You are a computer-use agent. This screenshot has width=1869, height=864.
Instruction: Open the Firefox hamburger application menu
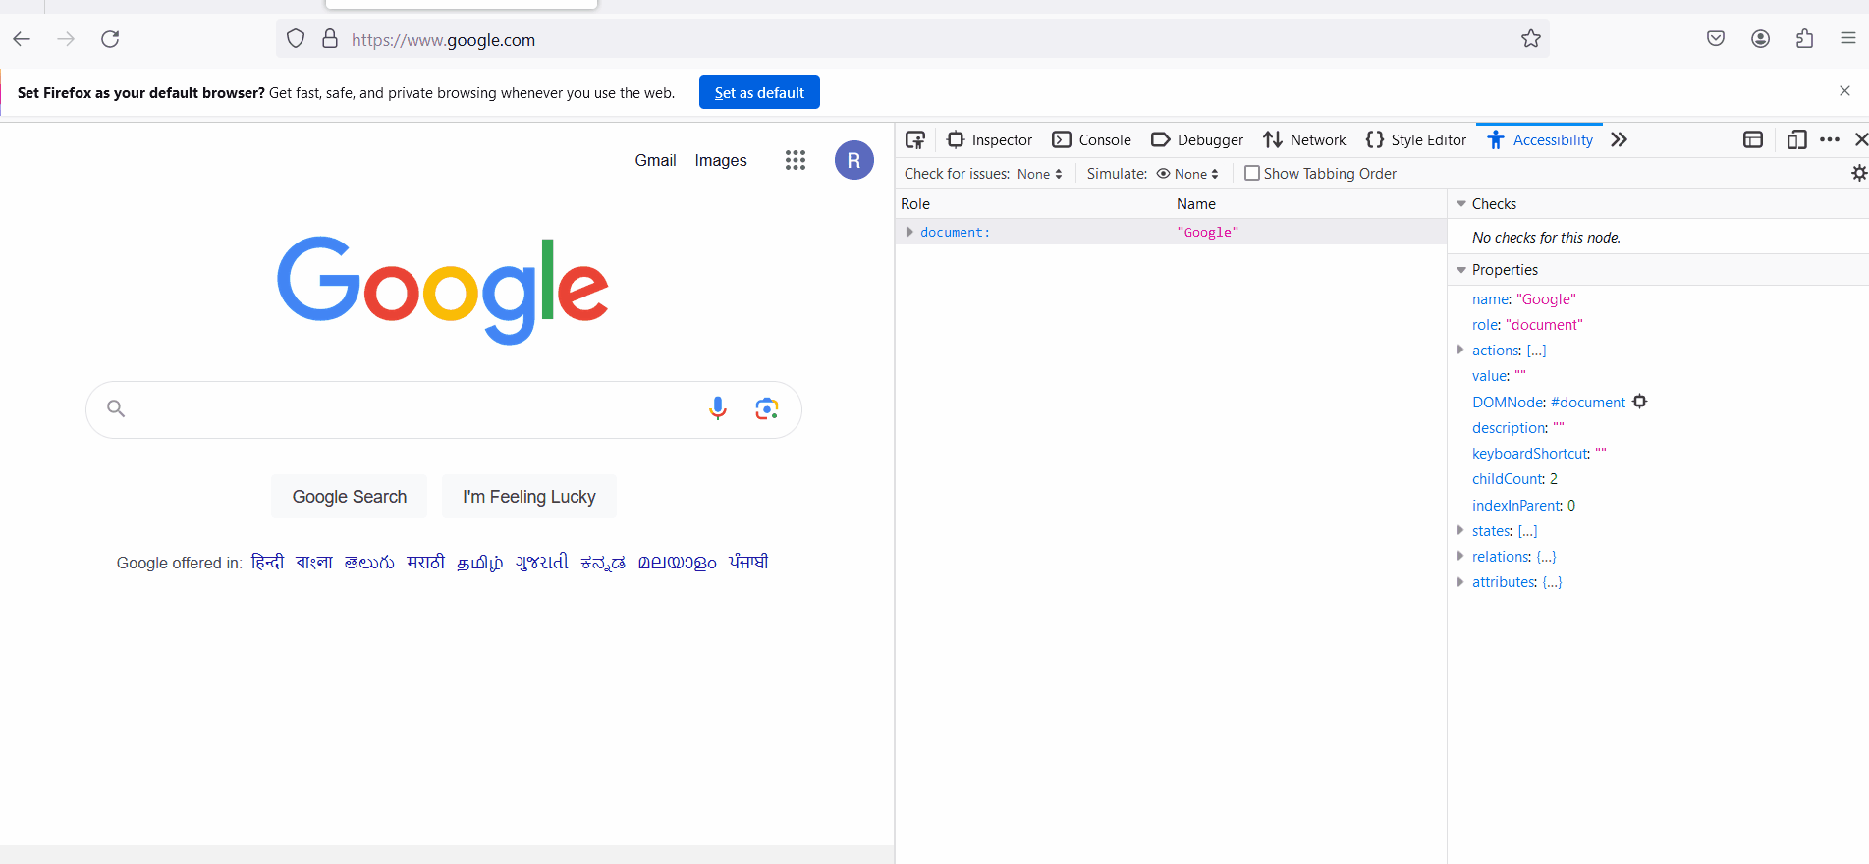(x=1847, y=39)
